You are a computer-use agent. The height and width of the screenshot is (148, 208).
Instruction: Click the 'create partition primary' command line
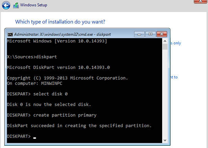(52, 115)
